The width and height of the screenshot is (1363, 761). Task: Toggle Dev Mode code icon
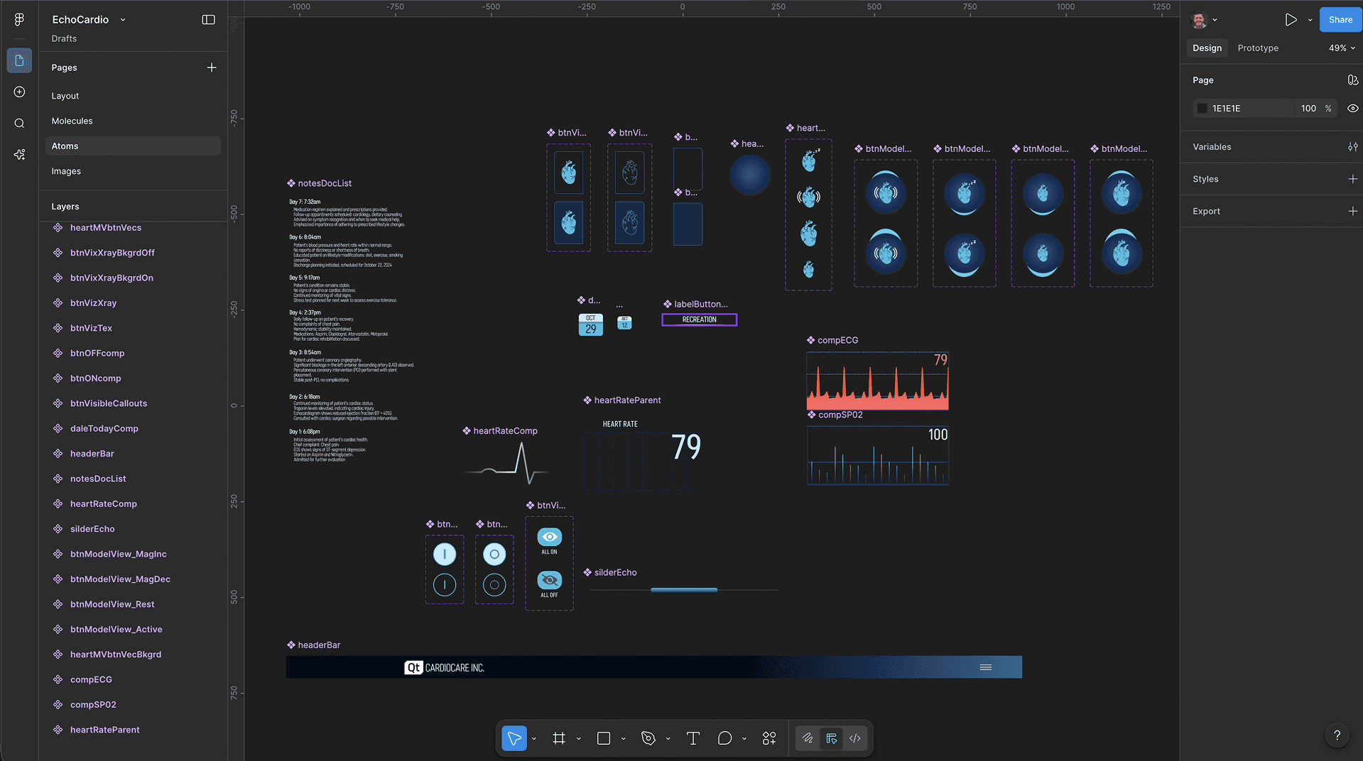point(855,738)
